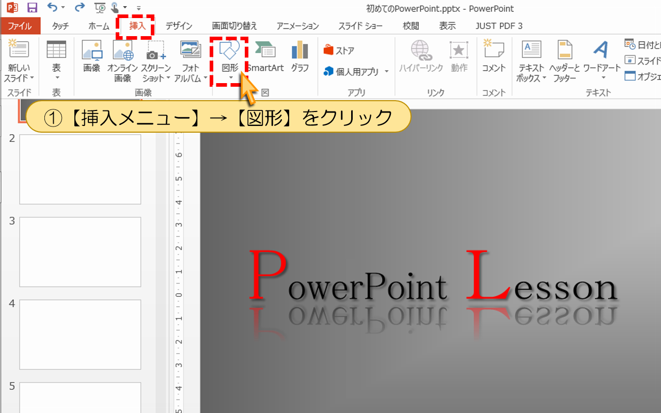The height and width of the screenshot is (413, 661).
Task: Open the ストア apps store
Action: [x=339, y=51]
